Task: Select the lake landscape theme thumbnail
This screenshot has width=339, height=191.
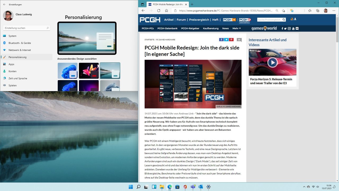Action: click(x=110, y=71)
